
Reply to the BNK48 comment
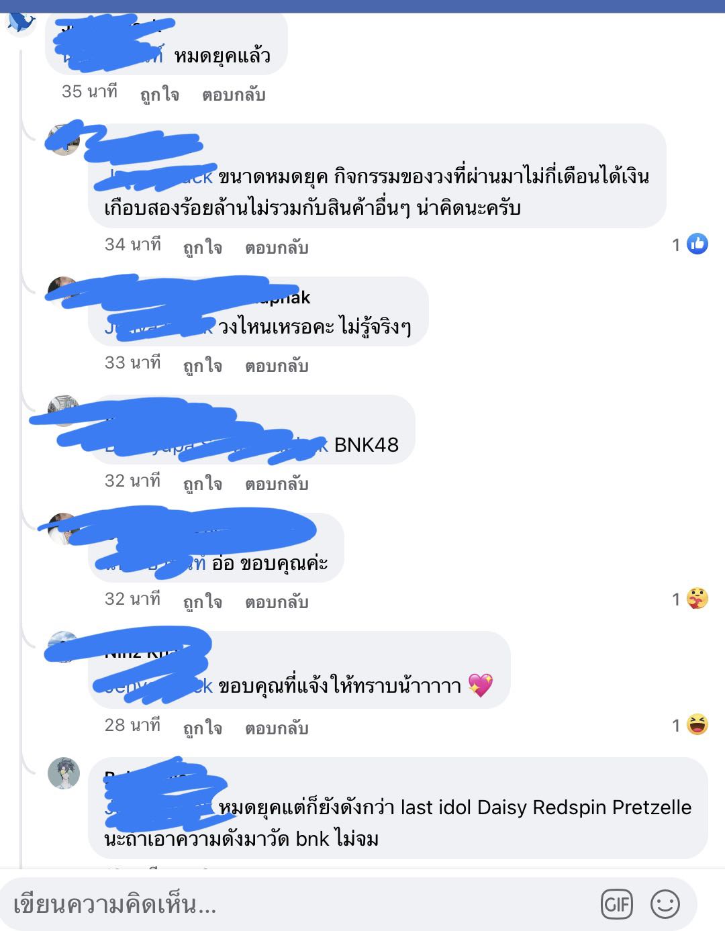point(277,483)
